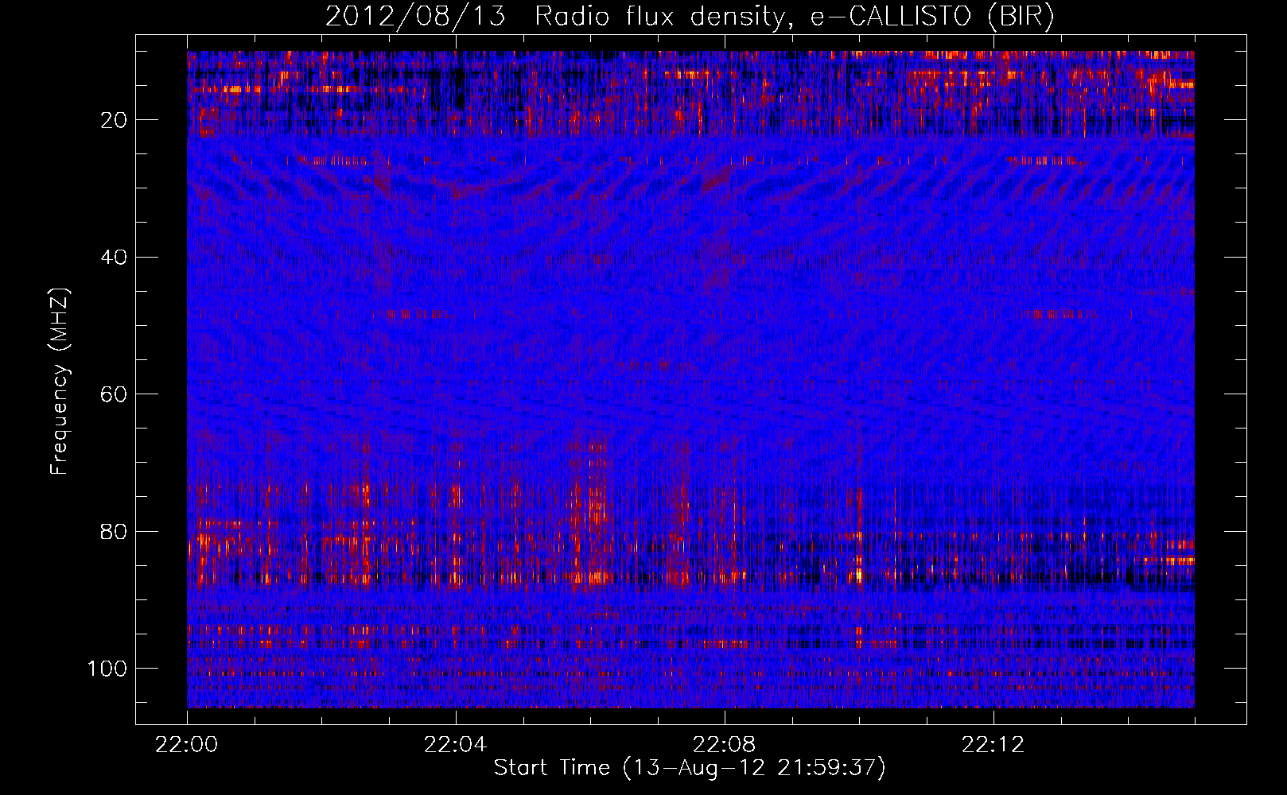Click the 'Start Time (13-Aug-12 21:59:37)' label
Screen dimensions: 1287x795
tap(690, 768)
